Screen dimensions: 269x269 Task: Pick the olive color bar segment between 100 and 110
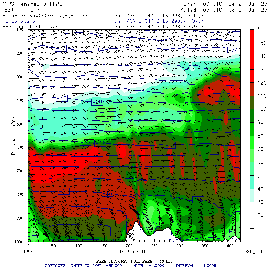(x=252, y=103)
